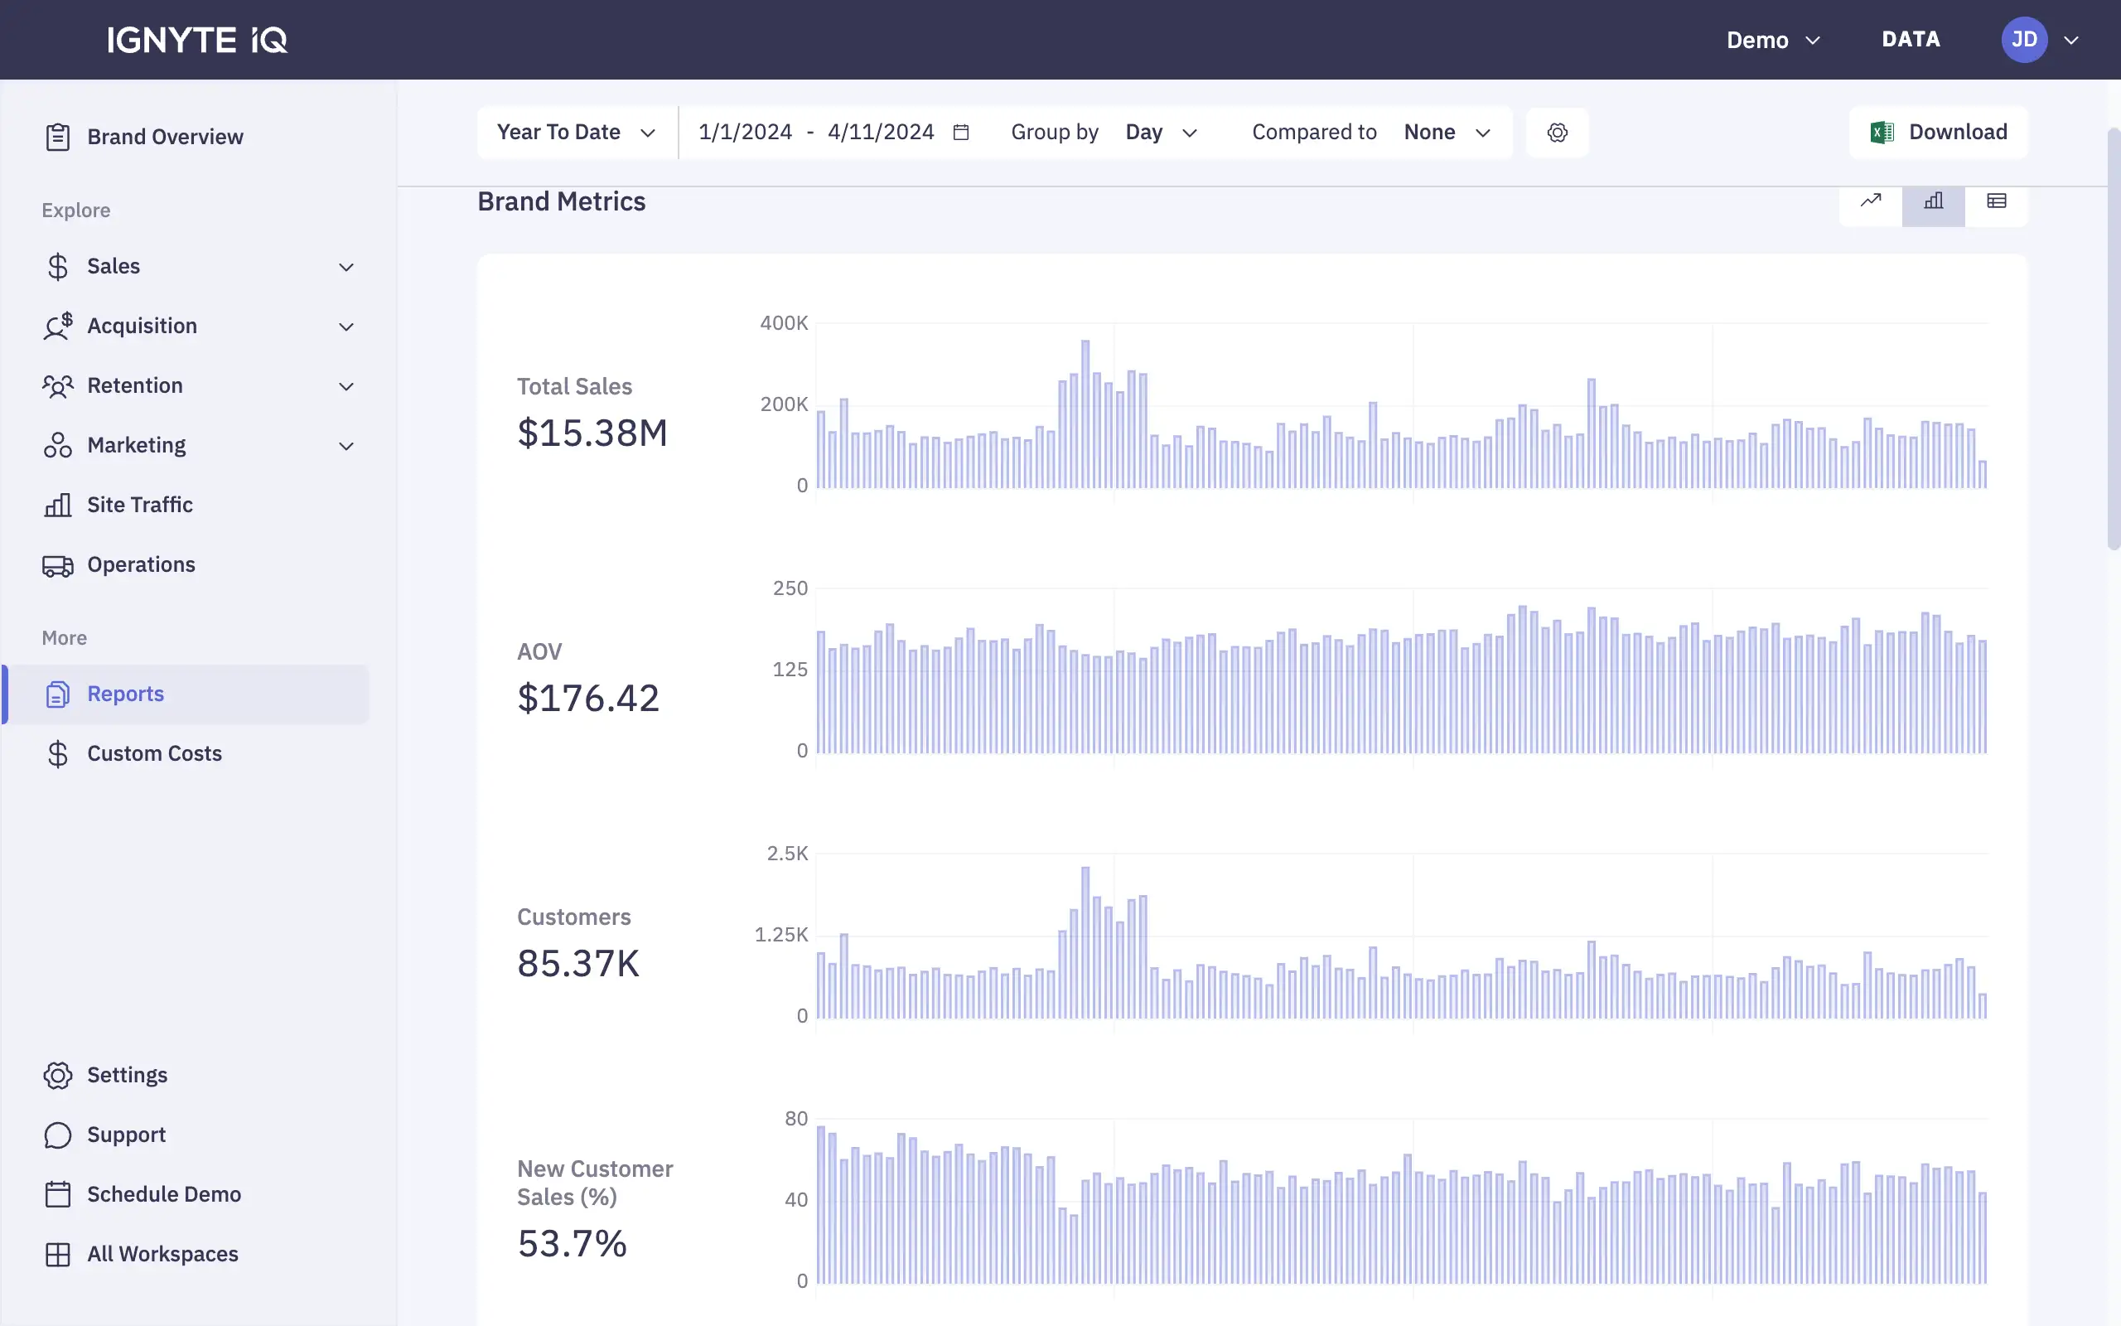Click the Marketing circles icon

pyautogui.click(x=58, y=446)
